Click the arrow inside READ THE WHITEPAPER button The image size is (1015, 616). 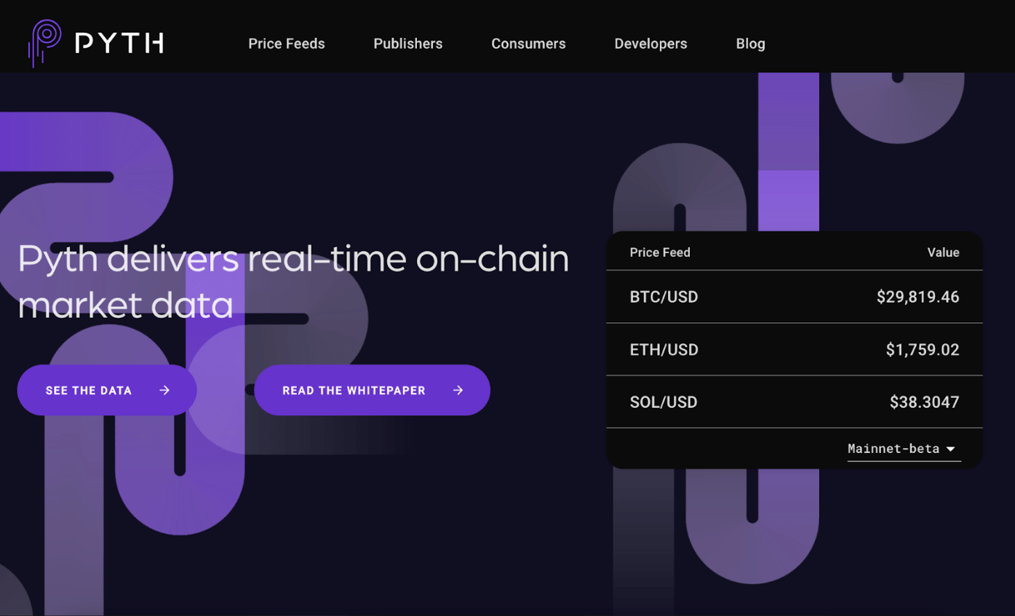458,390
